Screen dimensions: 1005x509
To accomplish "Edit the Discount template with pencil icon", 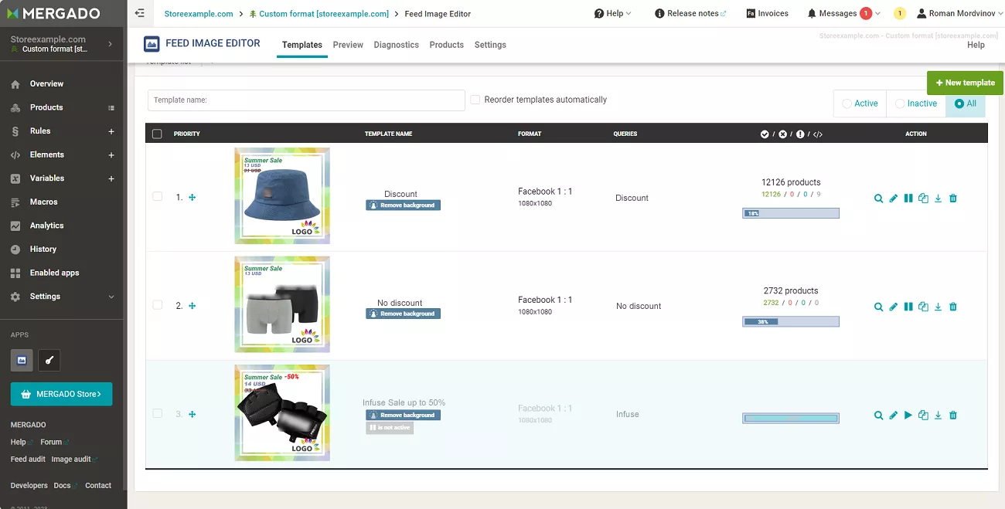I will click(893, 199).
